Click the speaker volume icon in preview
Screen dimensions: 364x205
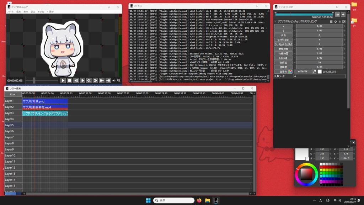[114, 80]
